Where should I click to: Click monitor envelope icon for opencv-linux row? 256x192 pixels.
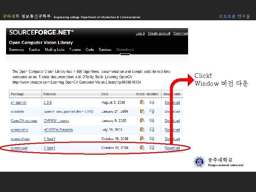click(152, 139)
